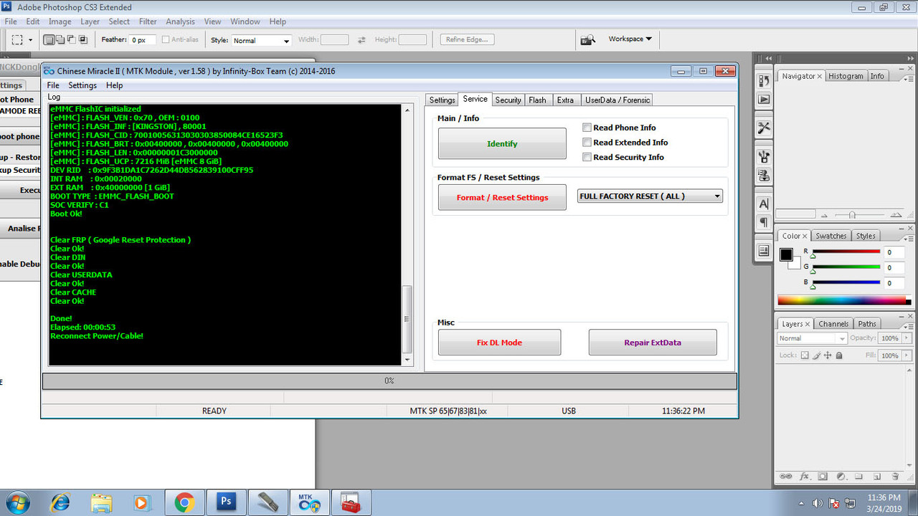The image size is (918, 516).
Task: Open the Settings menu in Chinese Miracle II
Action: [x=82, y=85]
